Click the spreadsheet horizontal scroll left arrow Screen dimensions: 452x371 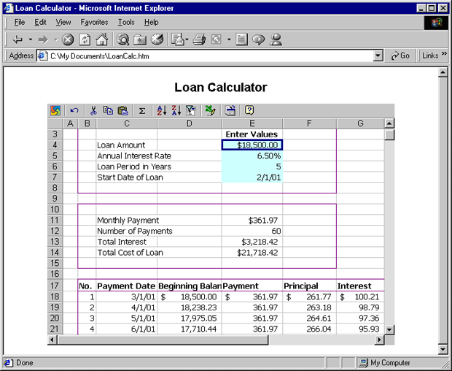click(x=52, y=340)
